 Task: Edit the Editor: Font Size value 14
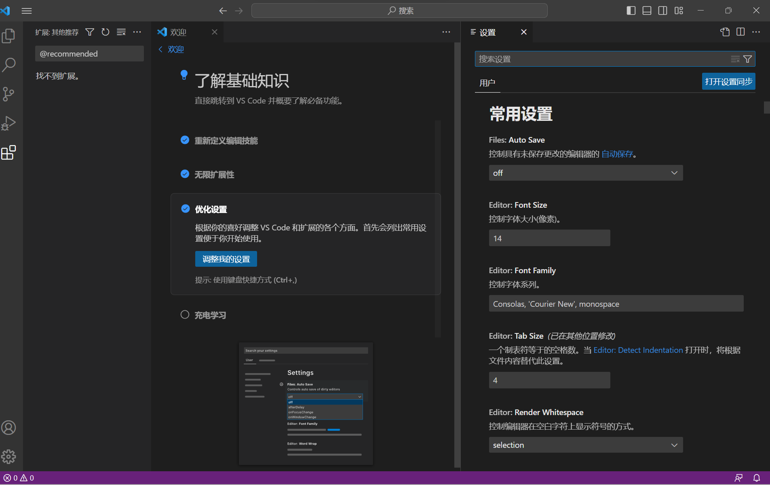coord(549,238)
